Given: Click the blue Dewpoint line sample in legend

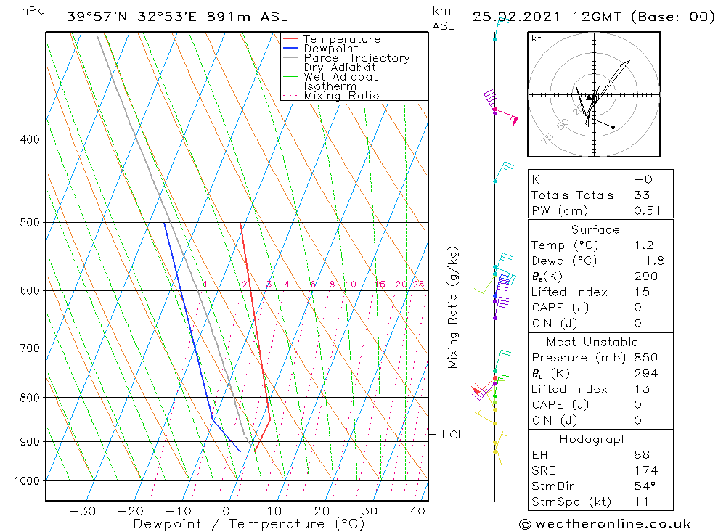Looking at the screenshot, I should pos(290,48).
